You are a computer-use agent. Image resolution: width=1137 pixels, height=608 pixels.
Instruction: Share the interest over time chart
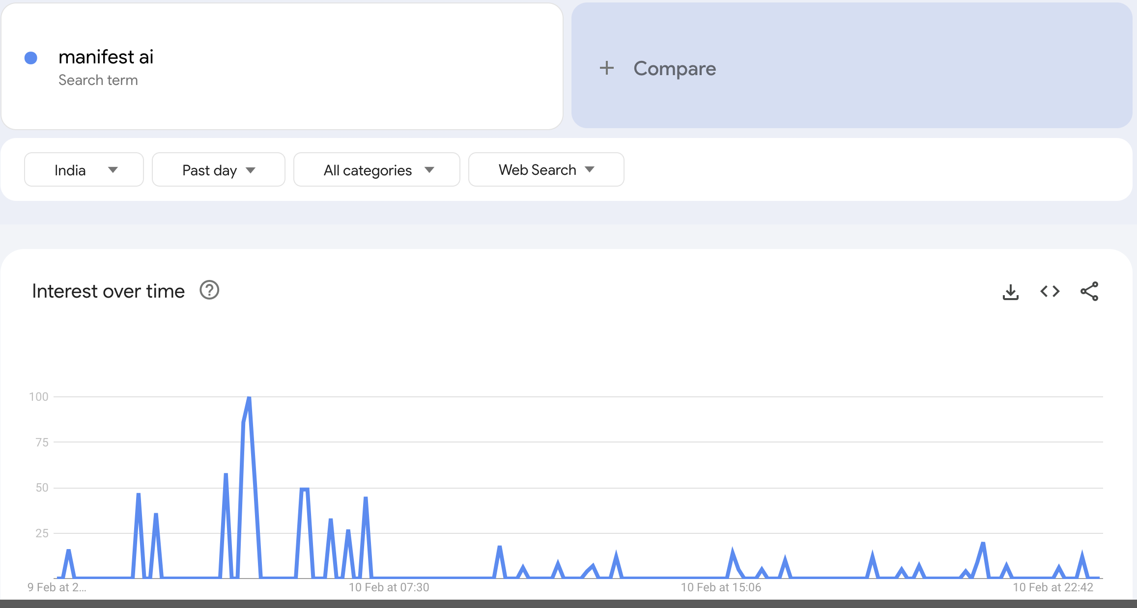[x=1089, y=291]
